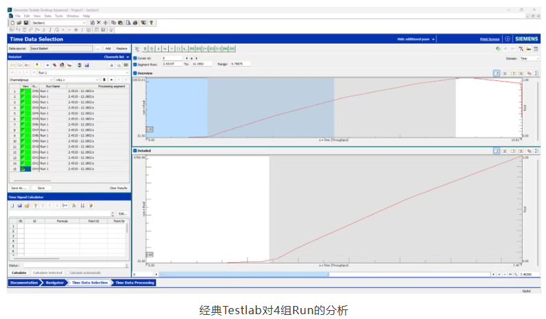The width and height of the screenshot is (546, 319).
Task: Switch to the Time Data Processing tab
Action: tap(134, 283)
